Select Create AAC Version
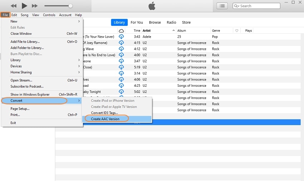The image size is (304, 181). pos(117,119)
